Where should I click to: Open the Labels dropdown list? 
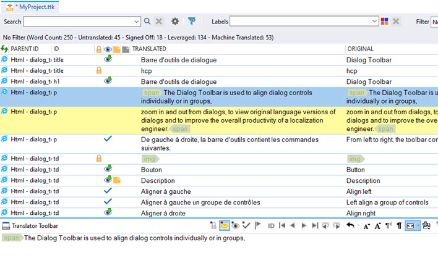375,22
